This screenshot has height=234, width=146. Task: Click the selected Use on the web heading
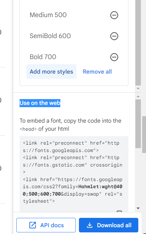40,103
